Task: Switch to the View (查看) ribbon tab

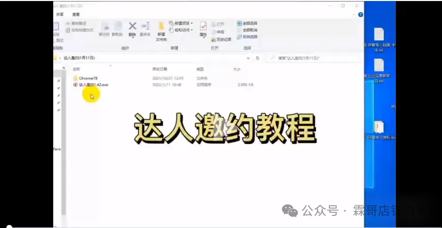Action: [x=76, y=15]
